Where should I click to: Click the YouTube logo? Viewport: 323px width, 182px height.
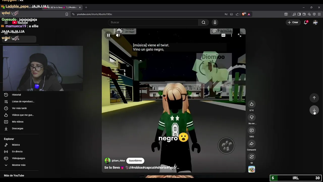pyautogui.click(x=20, y=22)
